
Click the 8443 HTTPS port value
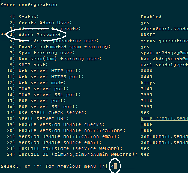pyautogui.click(x=146, y=76)
